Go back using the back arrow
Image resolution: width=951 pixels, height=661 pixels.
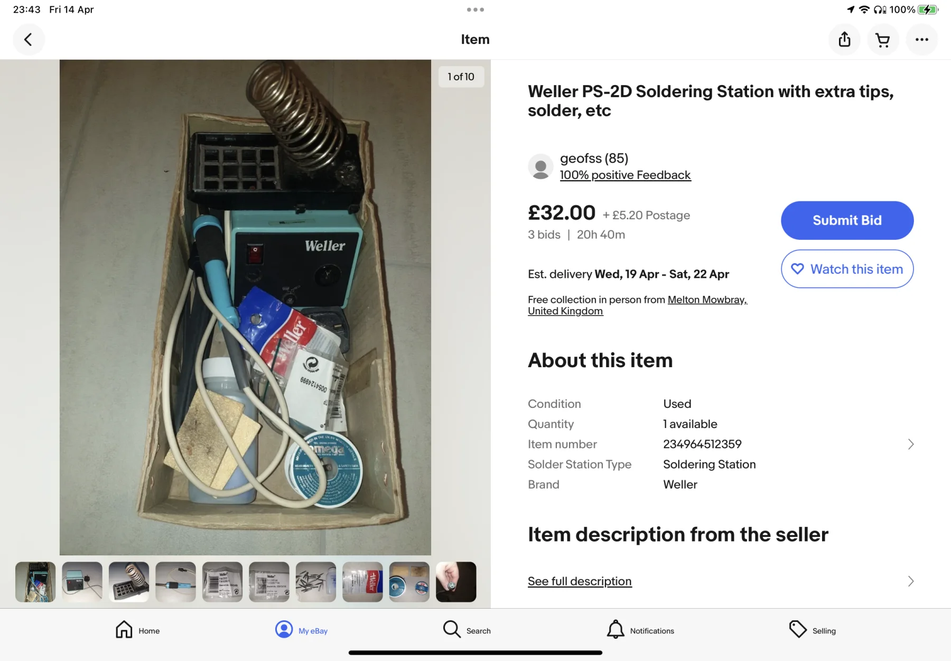[x=29, y=40]
